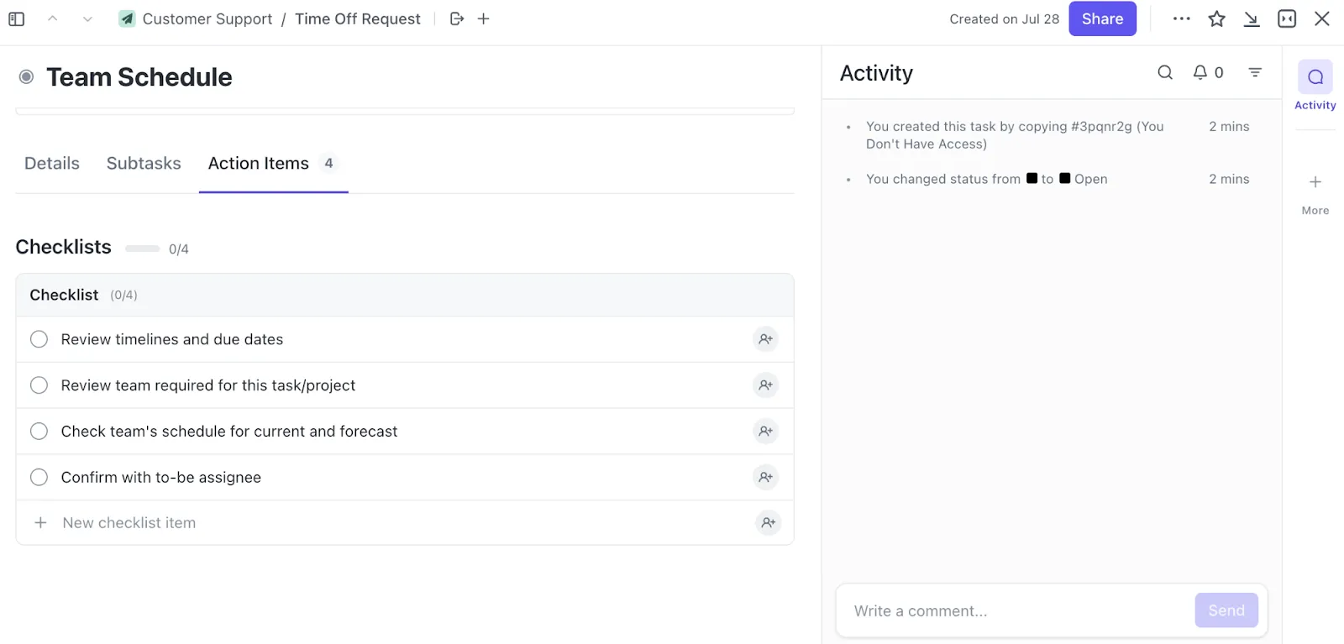Screen dimensions: 1344x644
Task: Open Customer Support breadcrumb link
Action: [207, 18]
